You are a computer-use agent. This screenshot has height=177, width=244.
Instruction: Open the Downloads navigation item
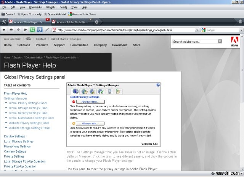click(120, 45)
